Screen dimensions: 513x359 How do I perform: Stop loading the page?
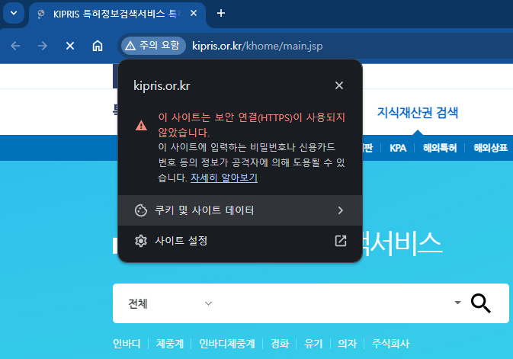[70, 46]
